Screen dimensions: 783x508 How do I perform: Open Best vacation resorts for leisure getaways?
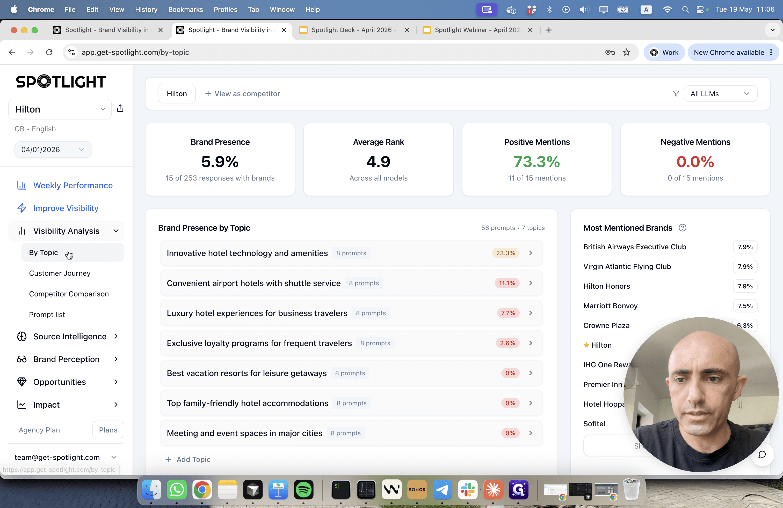pyautogui.click(x=351, y=373)
